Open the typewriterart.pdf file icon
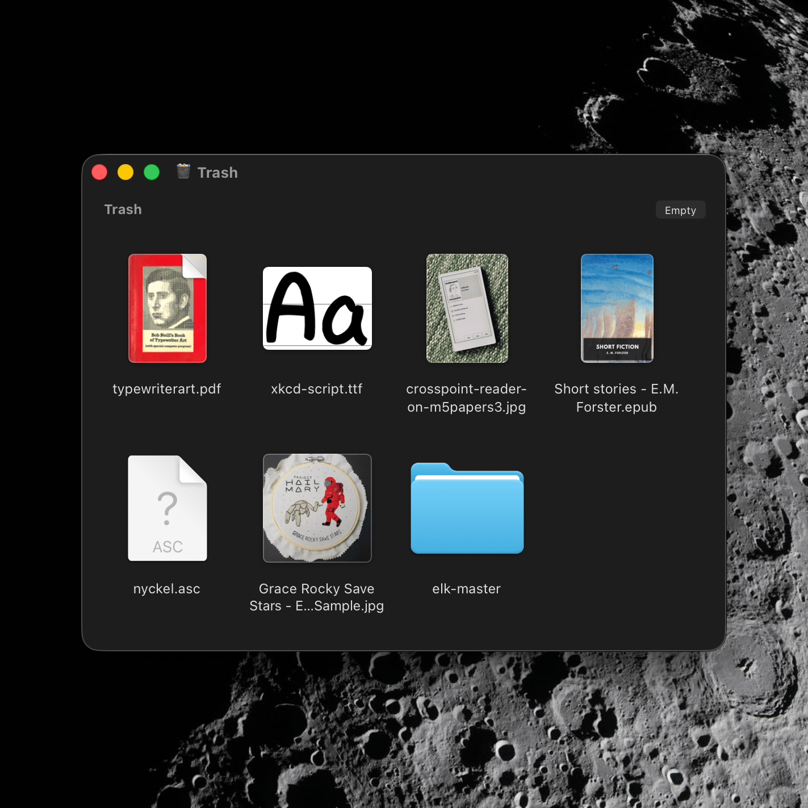 tap(167, 308)
